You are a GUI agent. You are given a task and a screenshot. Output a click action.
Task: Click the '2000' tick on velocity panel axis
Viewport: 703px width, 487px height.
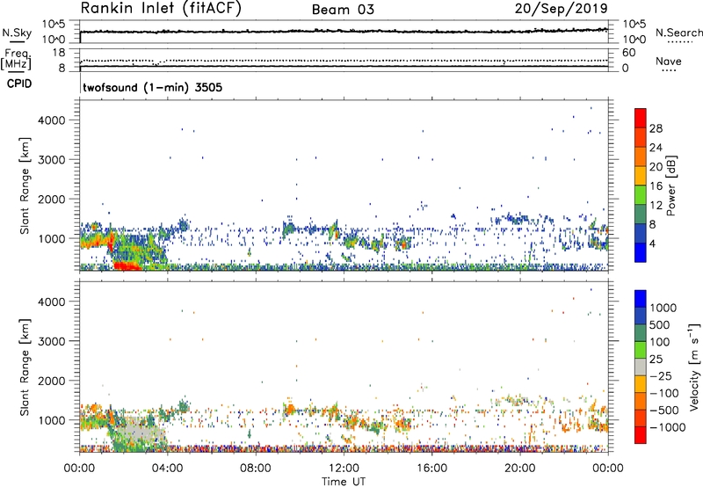click(x=52, y=381)
